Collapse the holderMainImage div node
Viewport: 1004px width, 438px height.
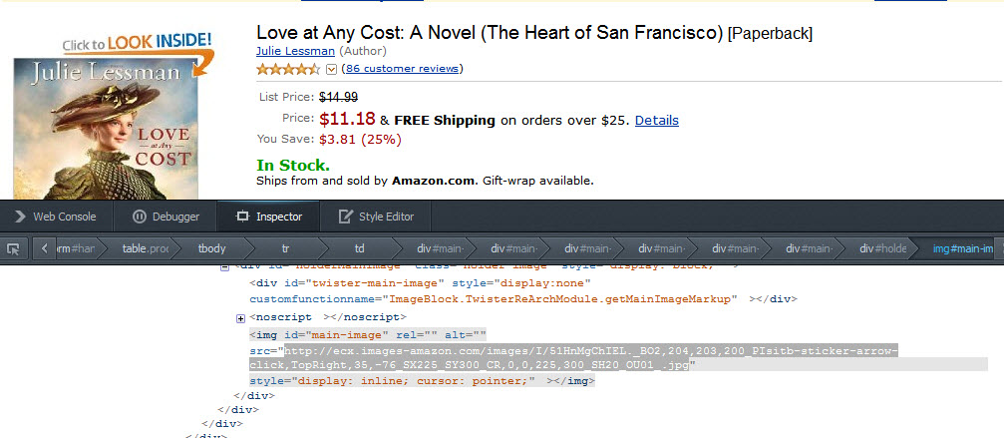tap(224, 267)
